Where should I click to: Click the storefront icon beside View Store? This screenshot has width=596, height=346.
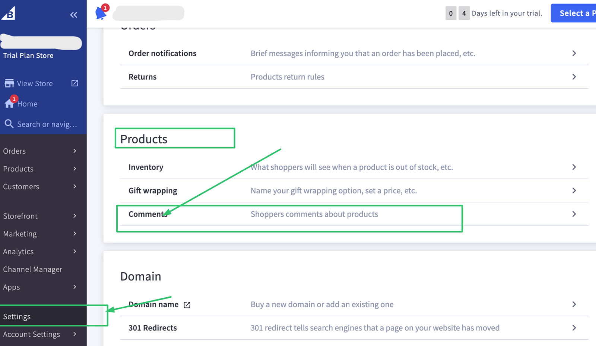coord(10,83)
